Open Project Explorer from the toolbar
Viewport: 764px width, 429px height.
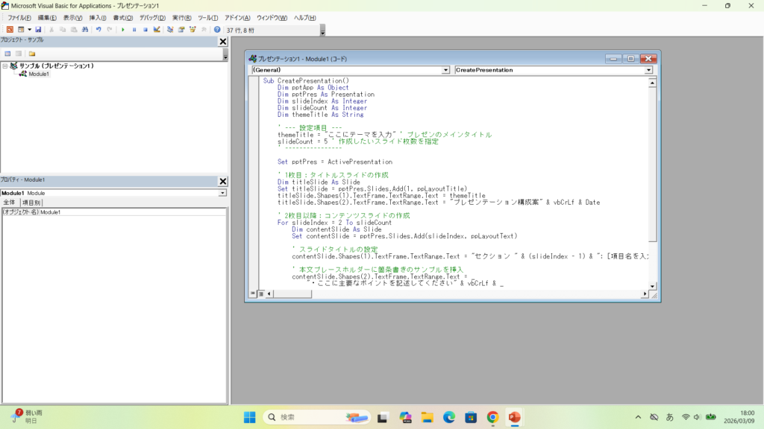pyautogui.click(x=171, y=30)
